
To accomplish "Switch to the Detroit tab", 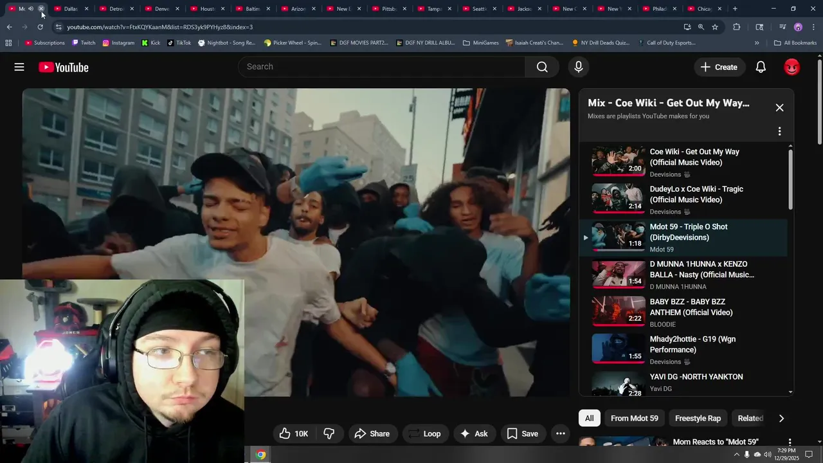I will click(x=116, y=9).
